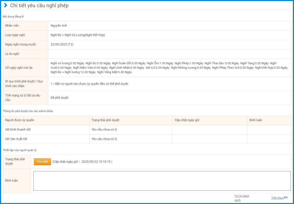The width and height of the screenshot is (294, 204).
Task: Click the Đã phê duyệt processing status
Action: click(x=59, y=98)
